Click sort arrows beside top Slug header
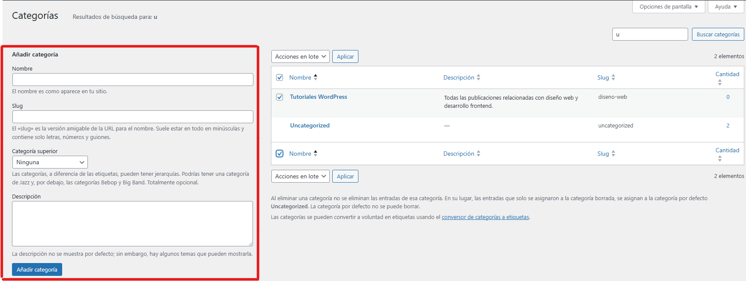The image size is (746, 281). coord(613,77)
